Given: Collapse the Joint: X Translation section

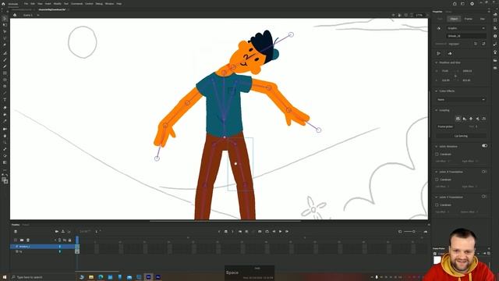Looking at the screenshot, I should coord(437,172).
